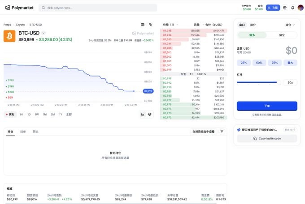Select the 1M chart range
Screen dimensions: 305x204
[x=45, y=115]
